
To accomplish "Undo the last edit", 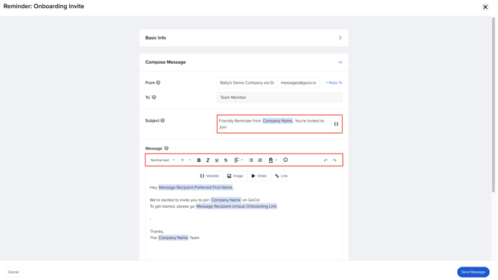I will pyautogui.click(x=326, y=160).
